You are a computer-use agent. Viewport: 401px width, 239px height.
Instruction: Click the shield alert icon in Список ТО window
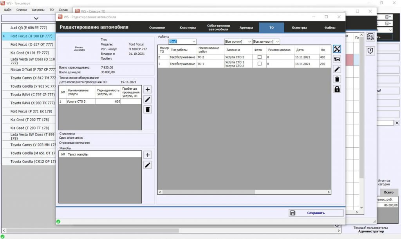[x=370, y=51]
